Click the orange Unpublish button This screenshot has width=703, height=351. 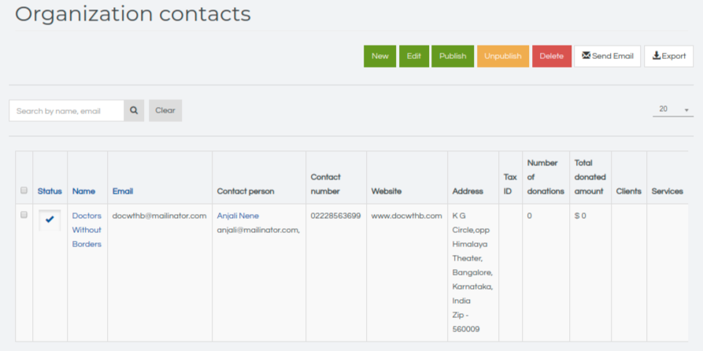(503, 56)
